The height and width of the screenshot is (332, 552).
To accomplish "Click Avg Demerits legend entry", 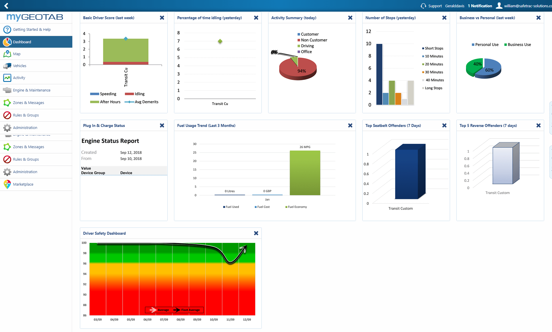I will [141, 102].
